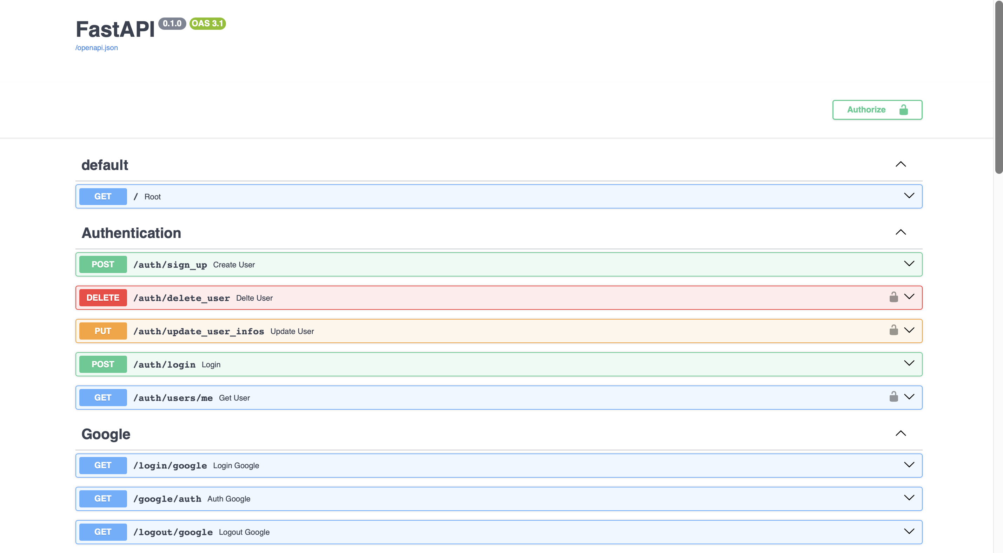The height and width of the screenshot is (553, 1003).
Task: Expand the /auth/update_user_infos endpoint chevron
Action: (909, 330)
